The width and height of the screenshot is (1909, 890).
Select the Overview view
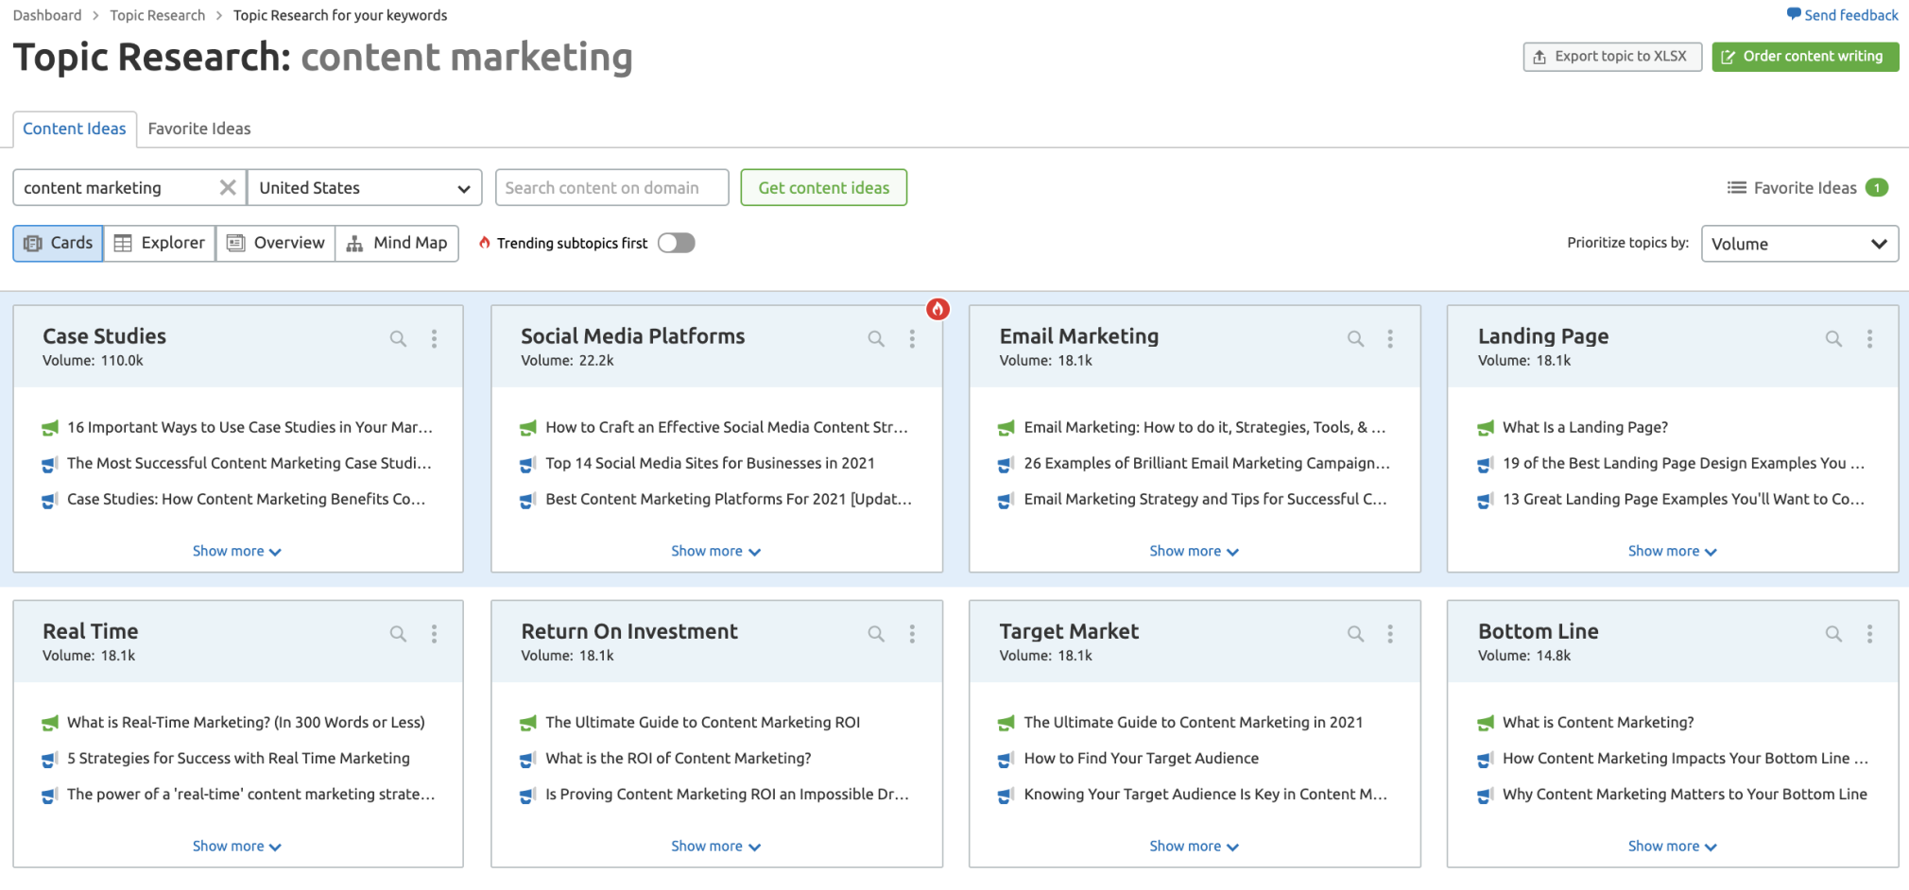276,243
